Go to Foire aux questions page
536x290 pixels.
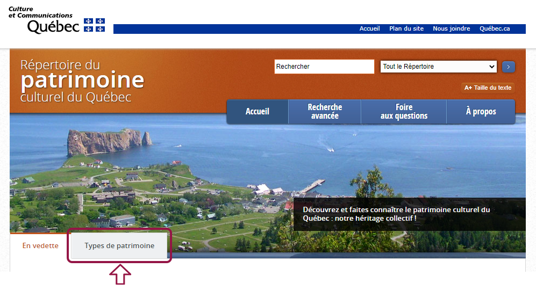point(404,112)
